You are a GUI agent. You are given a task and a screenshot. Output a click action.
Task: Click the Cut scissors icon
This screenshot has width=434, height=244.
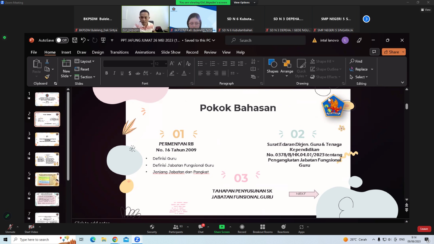tap(47, 62)
